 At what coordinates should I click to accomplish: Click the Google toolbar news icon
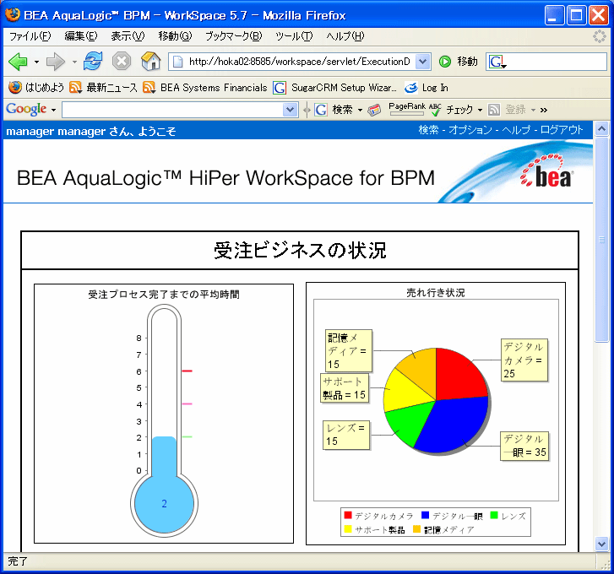point(374,111)
